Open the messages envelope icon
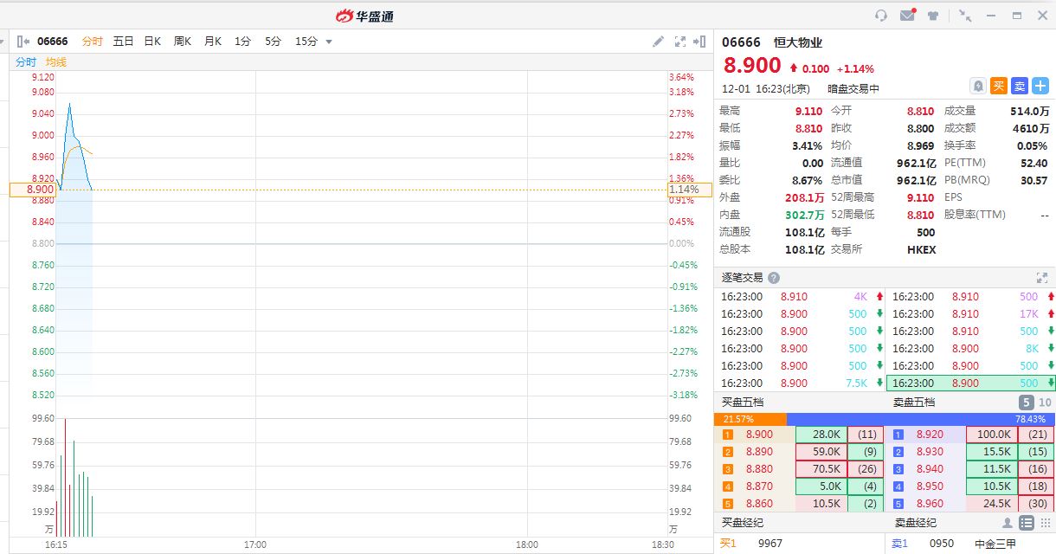1056x554 pixels. click(x=907, y=16)
